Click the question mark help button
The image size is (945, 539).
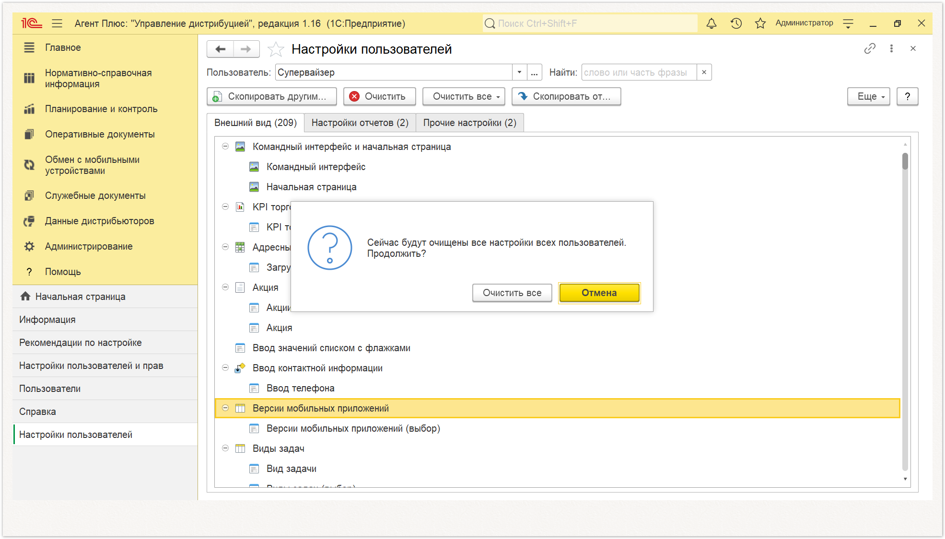(x=907, y=96)
